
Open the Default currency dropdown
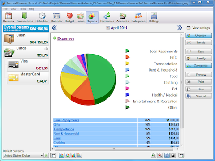point(23,156)
